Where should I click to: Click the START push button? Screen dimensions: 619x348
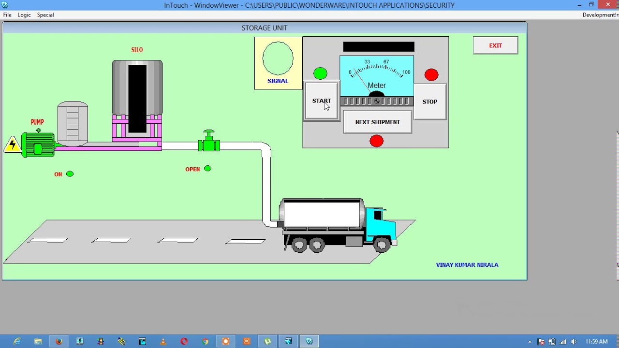[x=322, y=101]
